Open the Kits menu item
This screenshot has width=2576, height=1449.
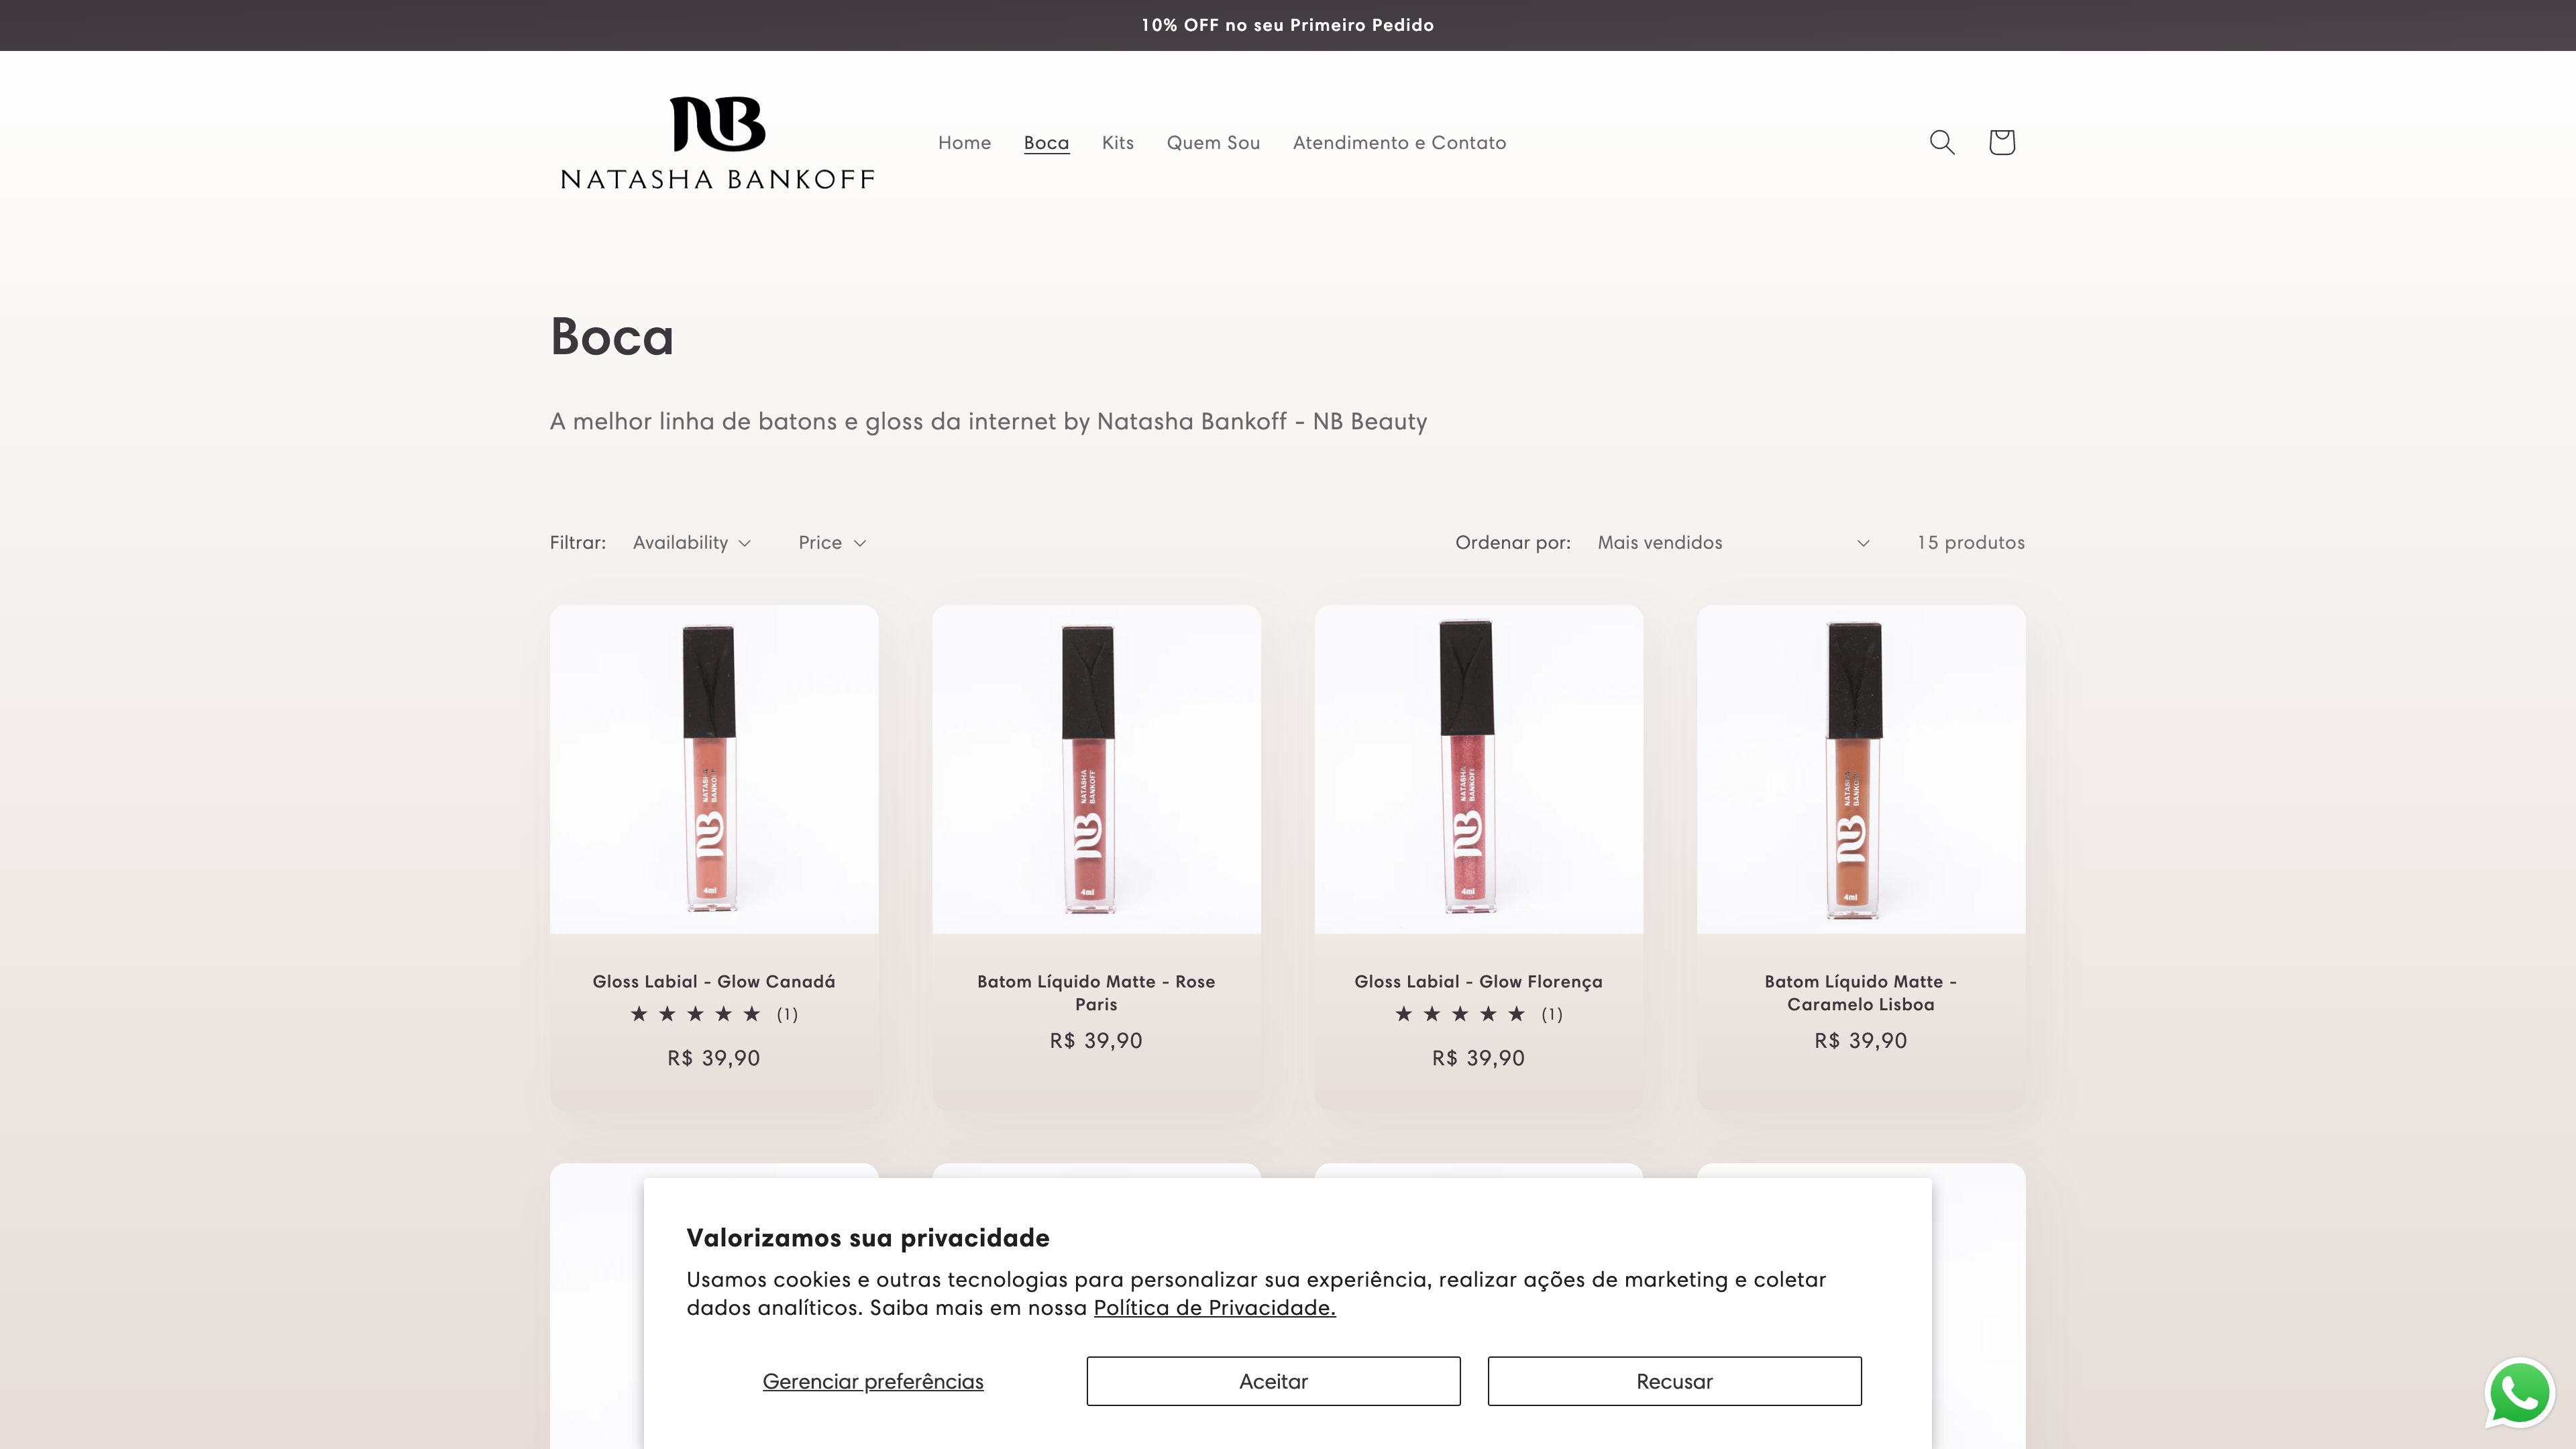(x=1117, y=142)
